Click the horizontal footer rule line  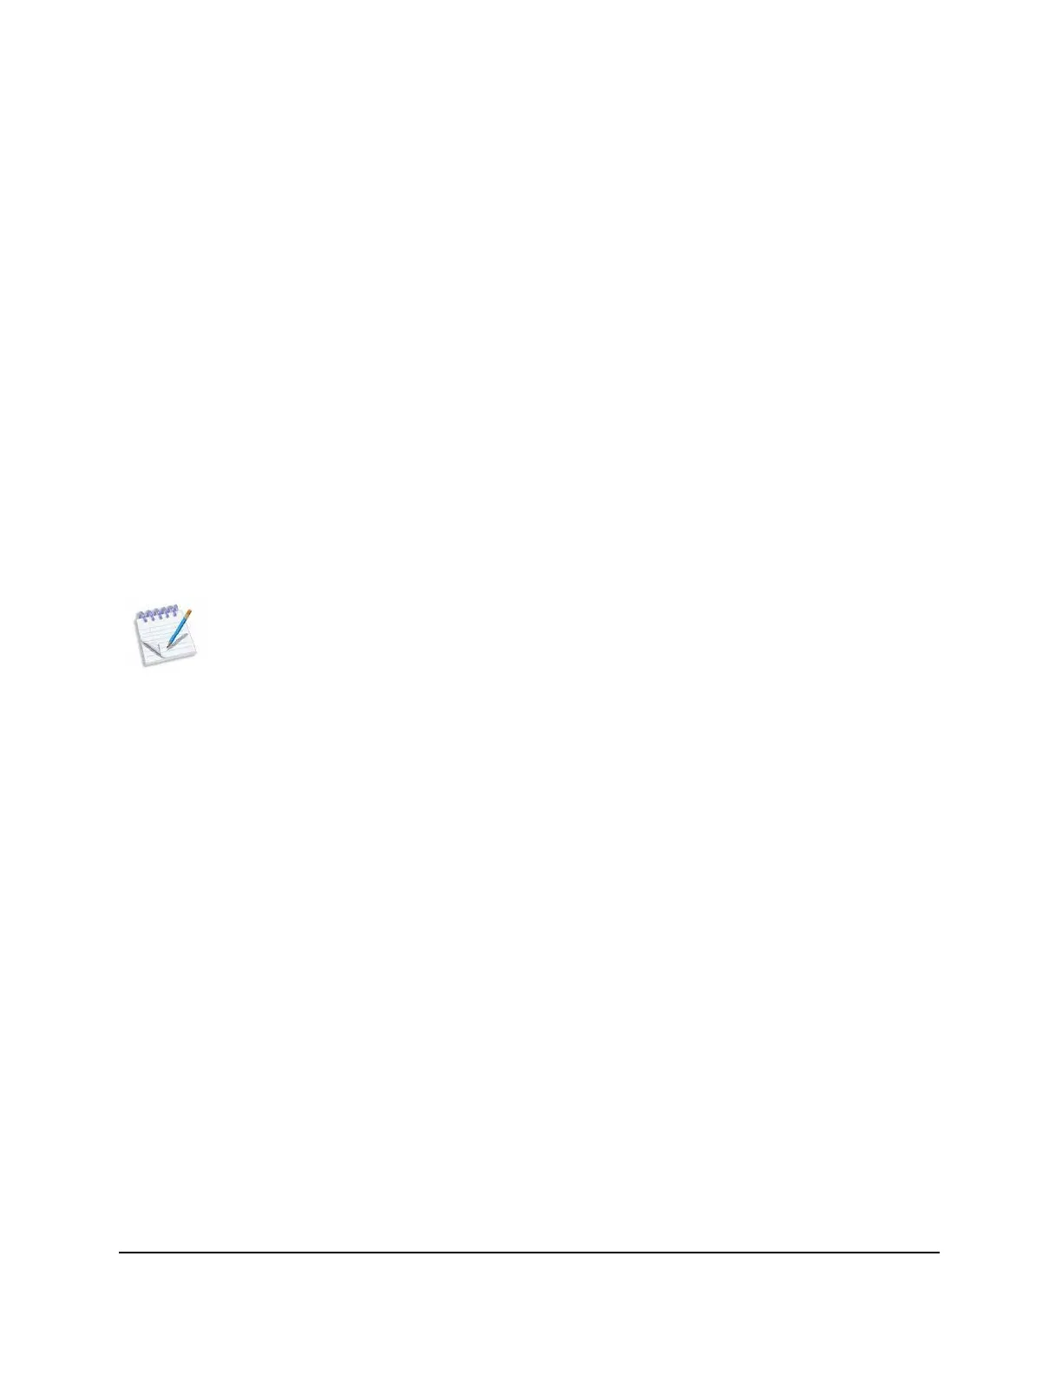528,1252
